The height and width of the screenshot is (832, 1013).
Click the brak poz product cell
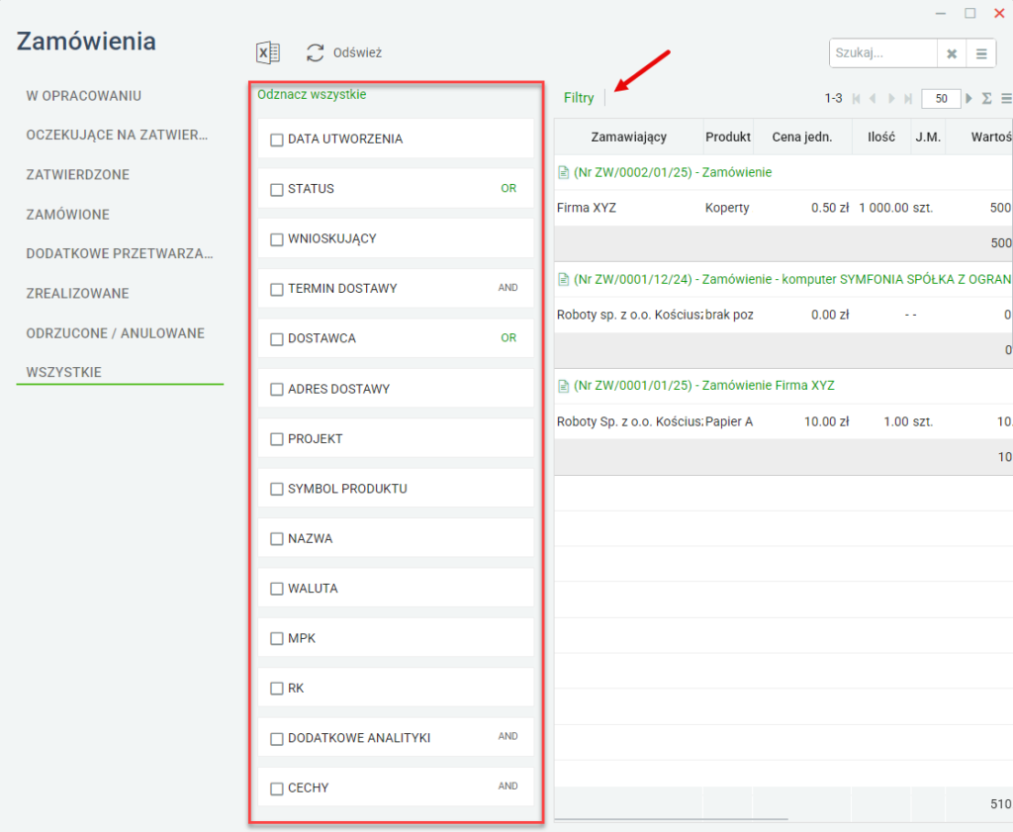(729, 316)
